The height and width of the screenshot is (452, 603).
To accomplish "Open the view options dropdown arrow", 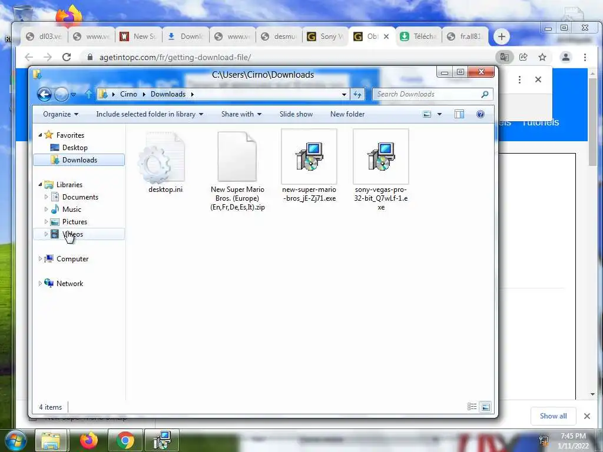I will (x=439, y=114).
